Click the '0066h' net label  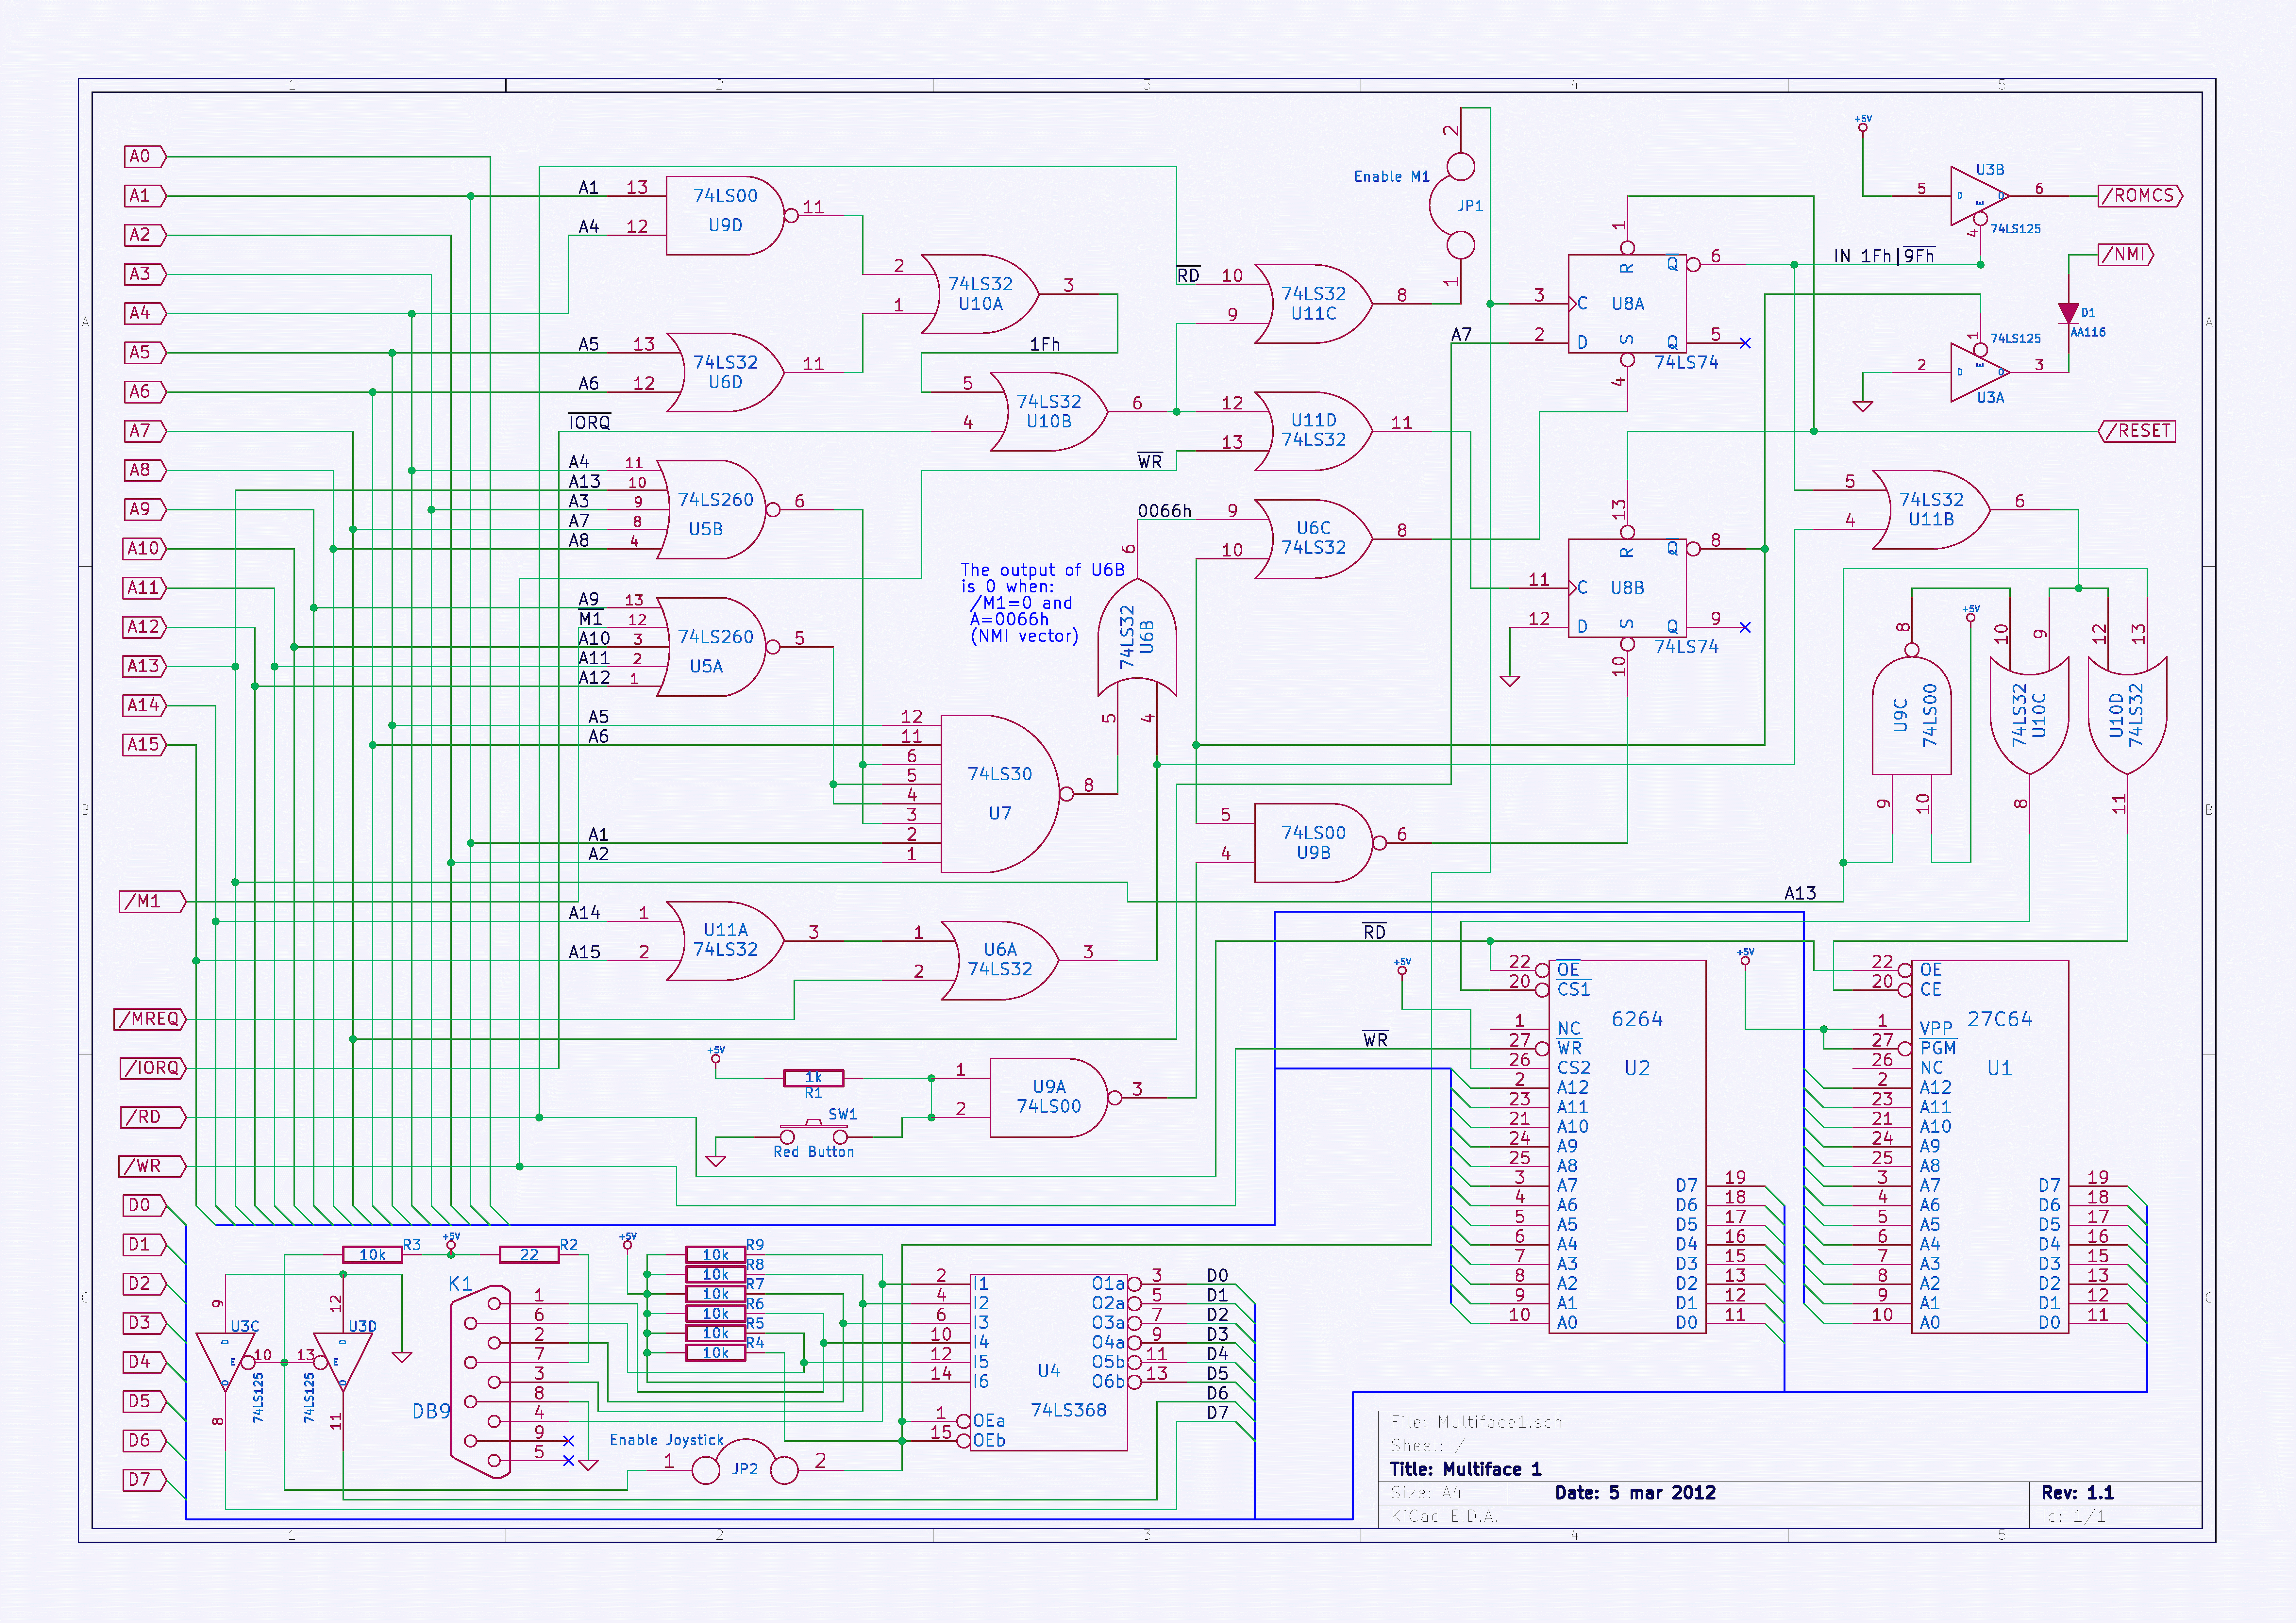(1165, 511)
